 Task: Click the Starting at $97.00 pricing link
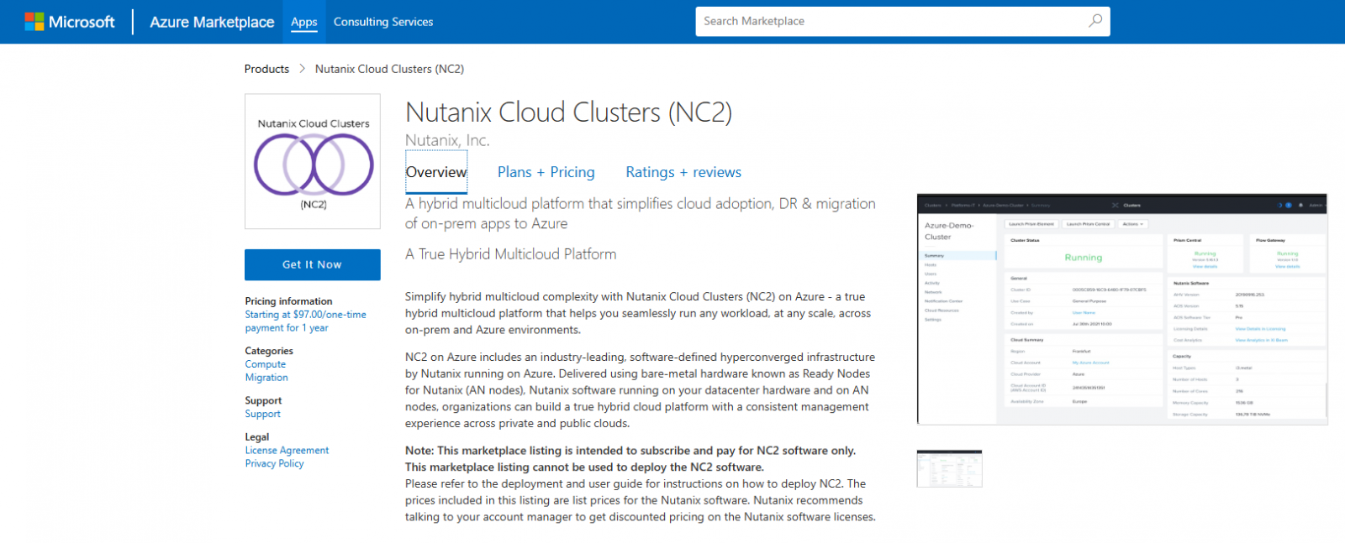pyautogui.click(x=305, y=321)
